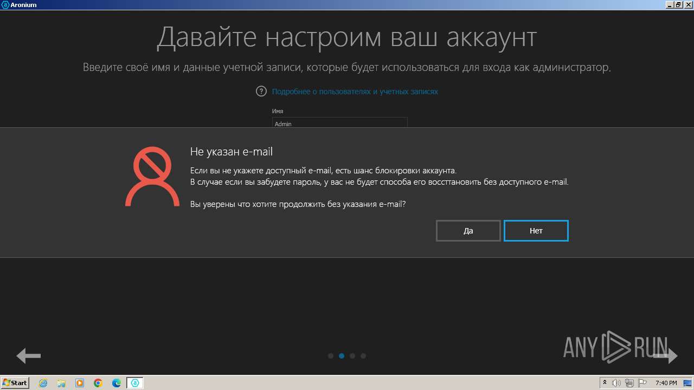694x390 pixels.
Task: Confirm with the Да button
Action: 468,231
